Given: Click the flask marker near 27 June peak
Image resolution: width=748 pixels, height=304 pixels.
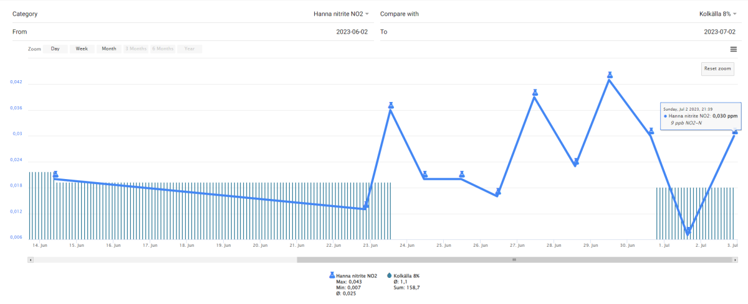Looking at the screenshot, I should pos(535,93).
